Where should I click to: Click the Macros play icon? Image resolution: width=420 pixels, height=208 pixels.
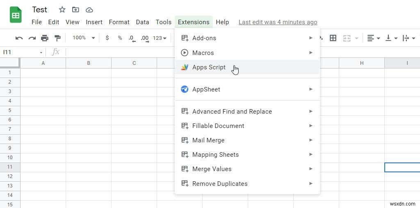185,53
